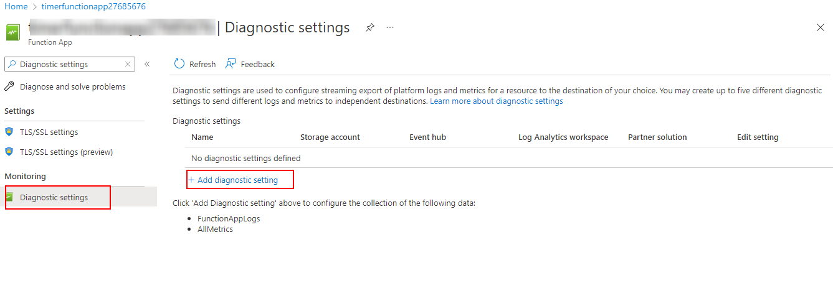833x301 pixels.
Task: Collapse the left navigation menu
Action: (148, 64)
